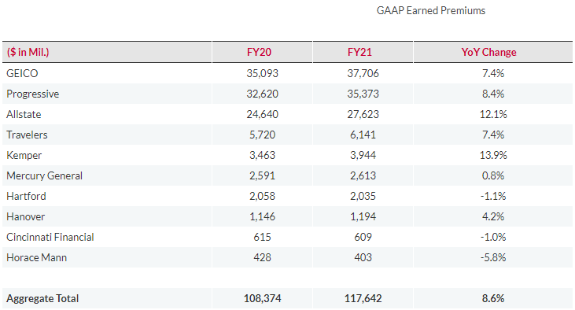The image size is (575, 310).
Task: Select the Allstate row label
Action: click(x=24, y=114)
